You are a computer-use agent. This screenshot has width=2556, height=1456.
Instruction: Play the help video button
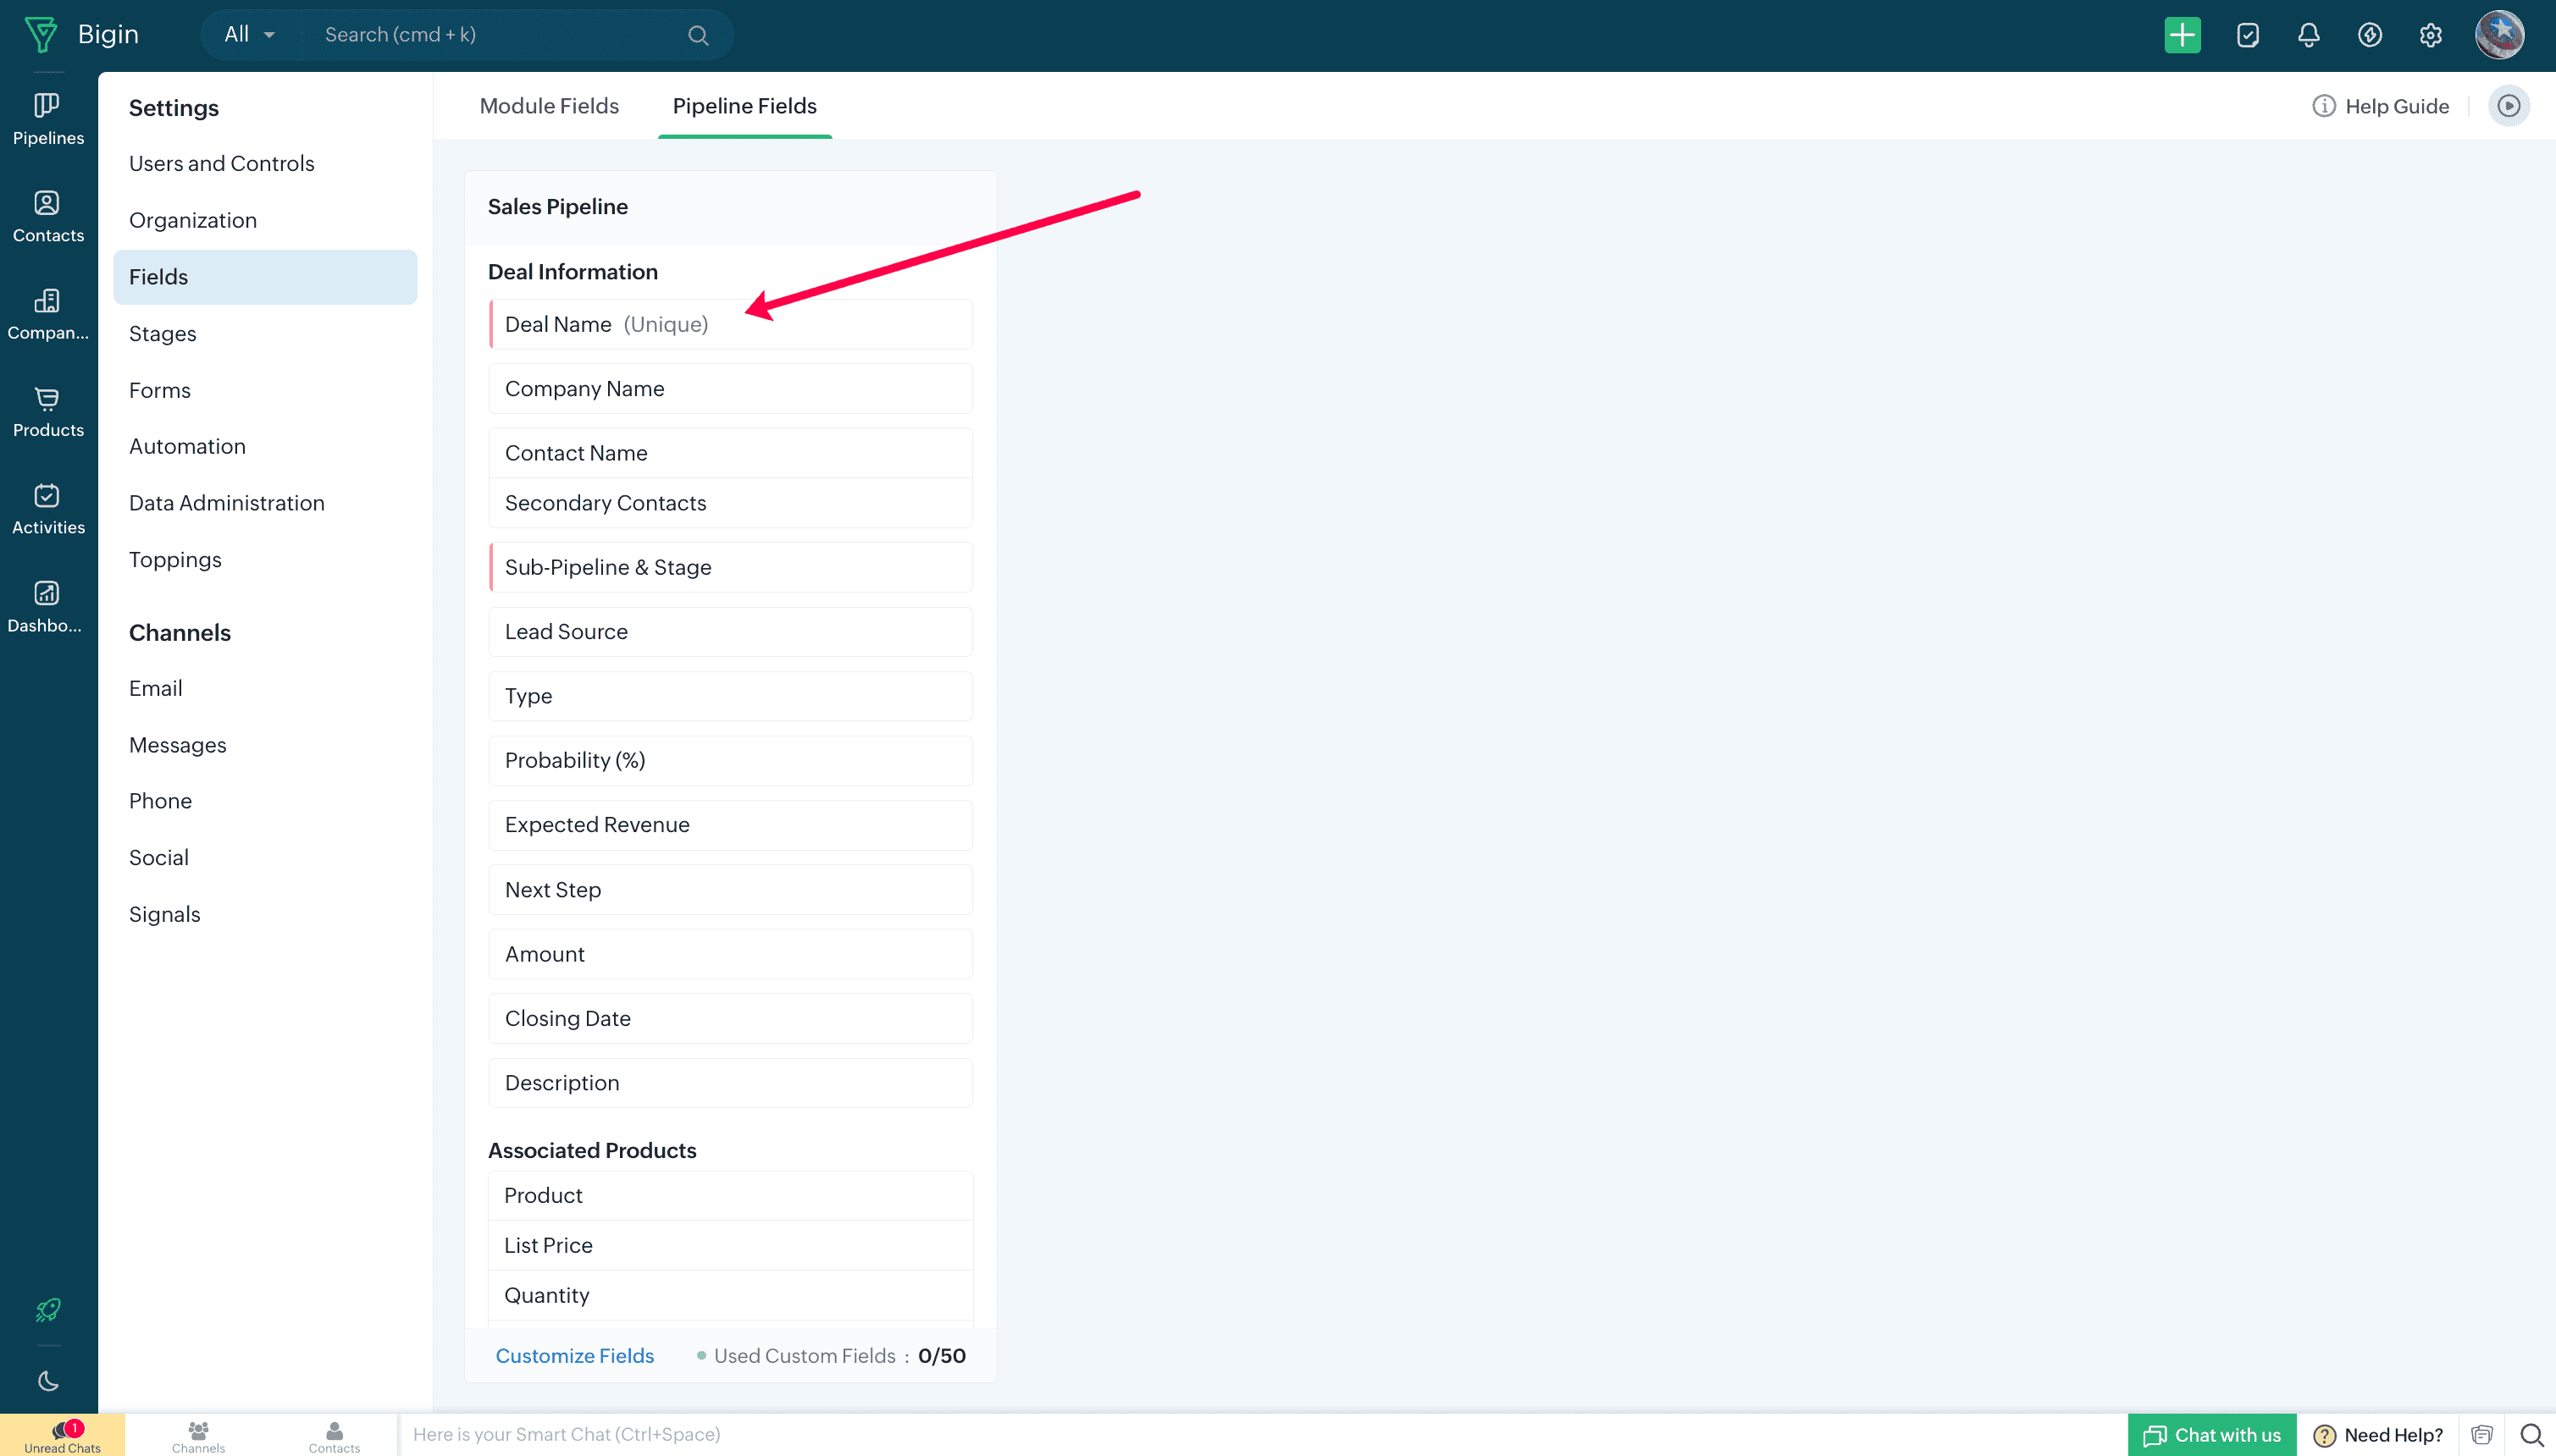[x=2508, y=106]
